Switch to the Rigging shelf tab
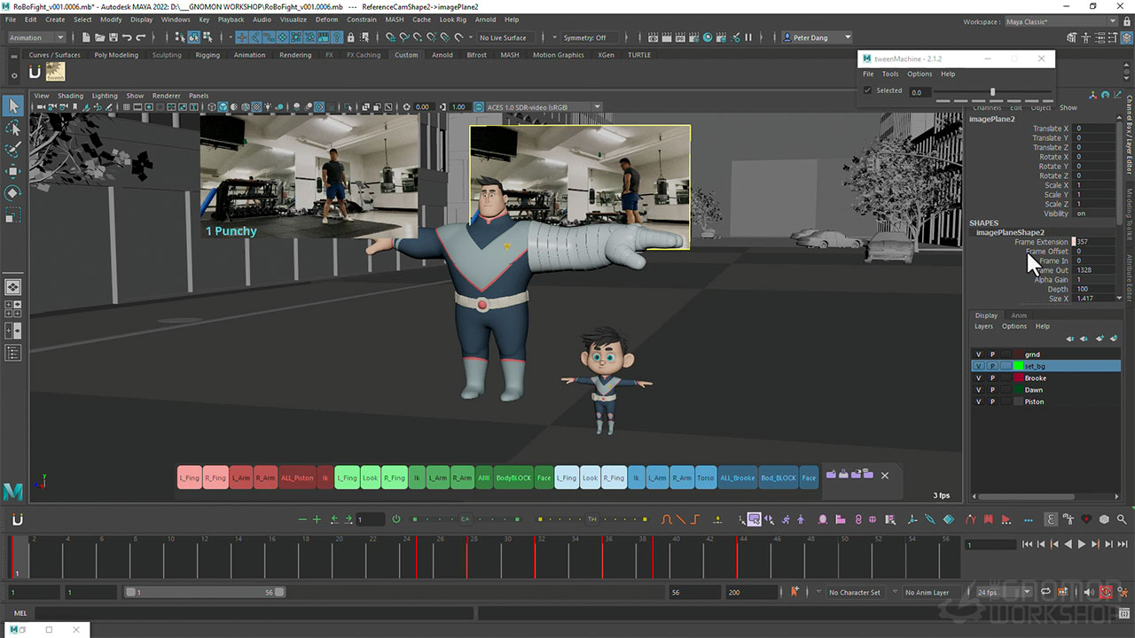 [207, 55]
